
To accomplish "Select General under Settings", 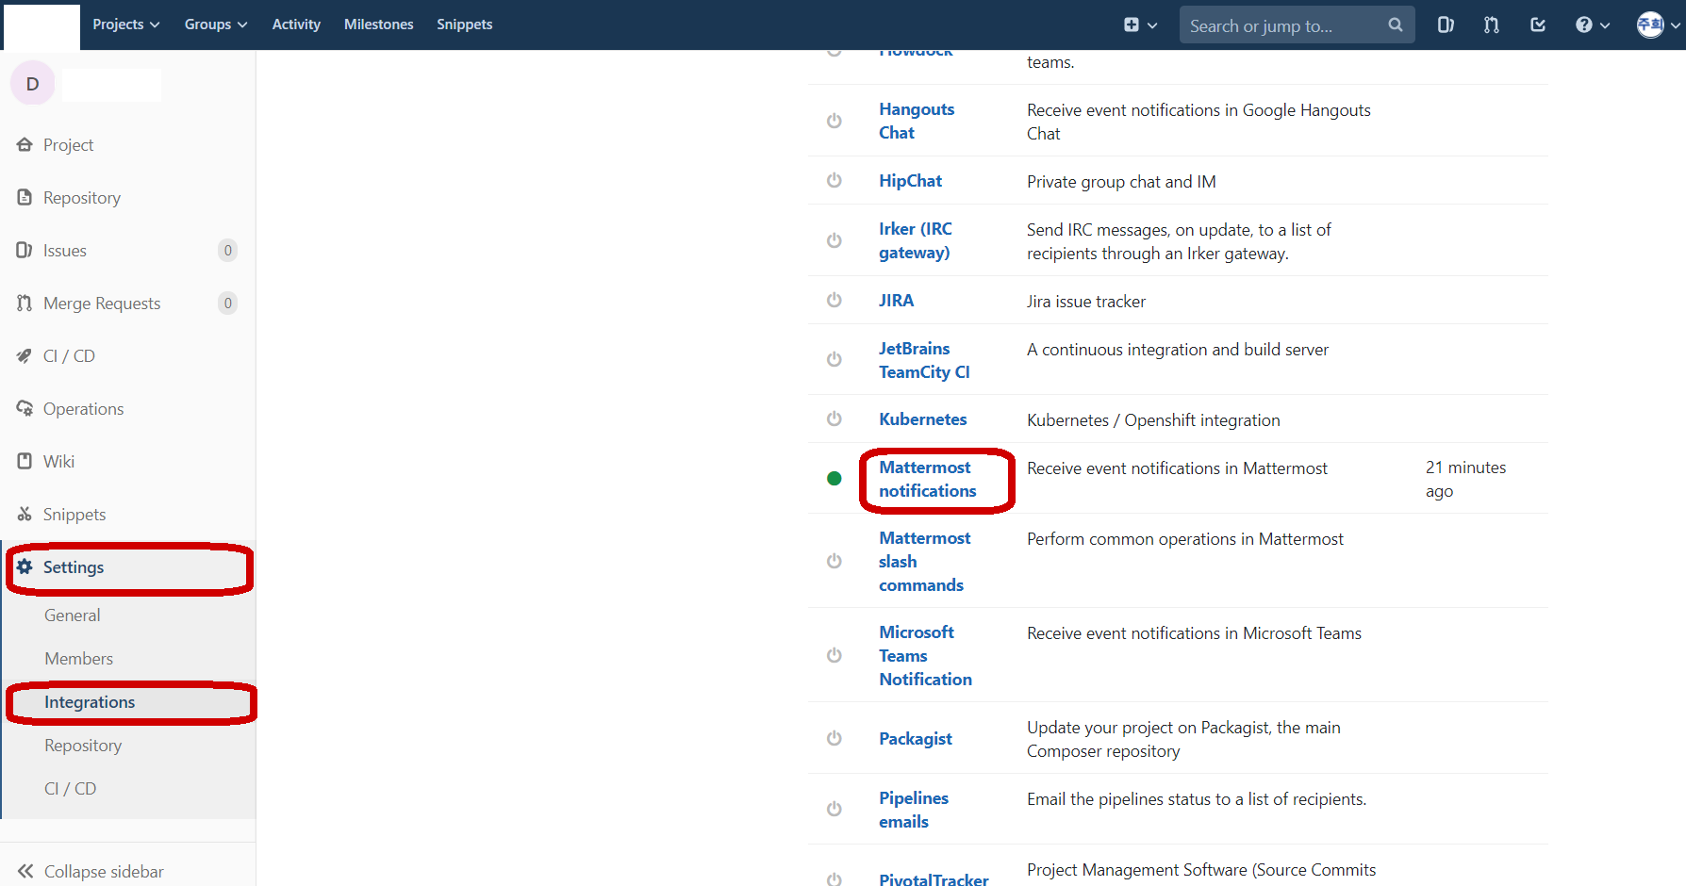I will coord(72,615).
